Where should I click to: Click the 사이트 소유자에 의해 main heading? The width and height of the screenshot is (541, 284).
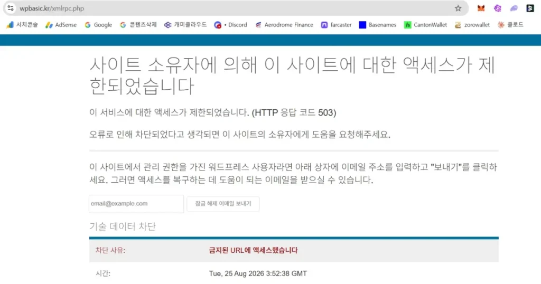[x=293, y=75]
